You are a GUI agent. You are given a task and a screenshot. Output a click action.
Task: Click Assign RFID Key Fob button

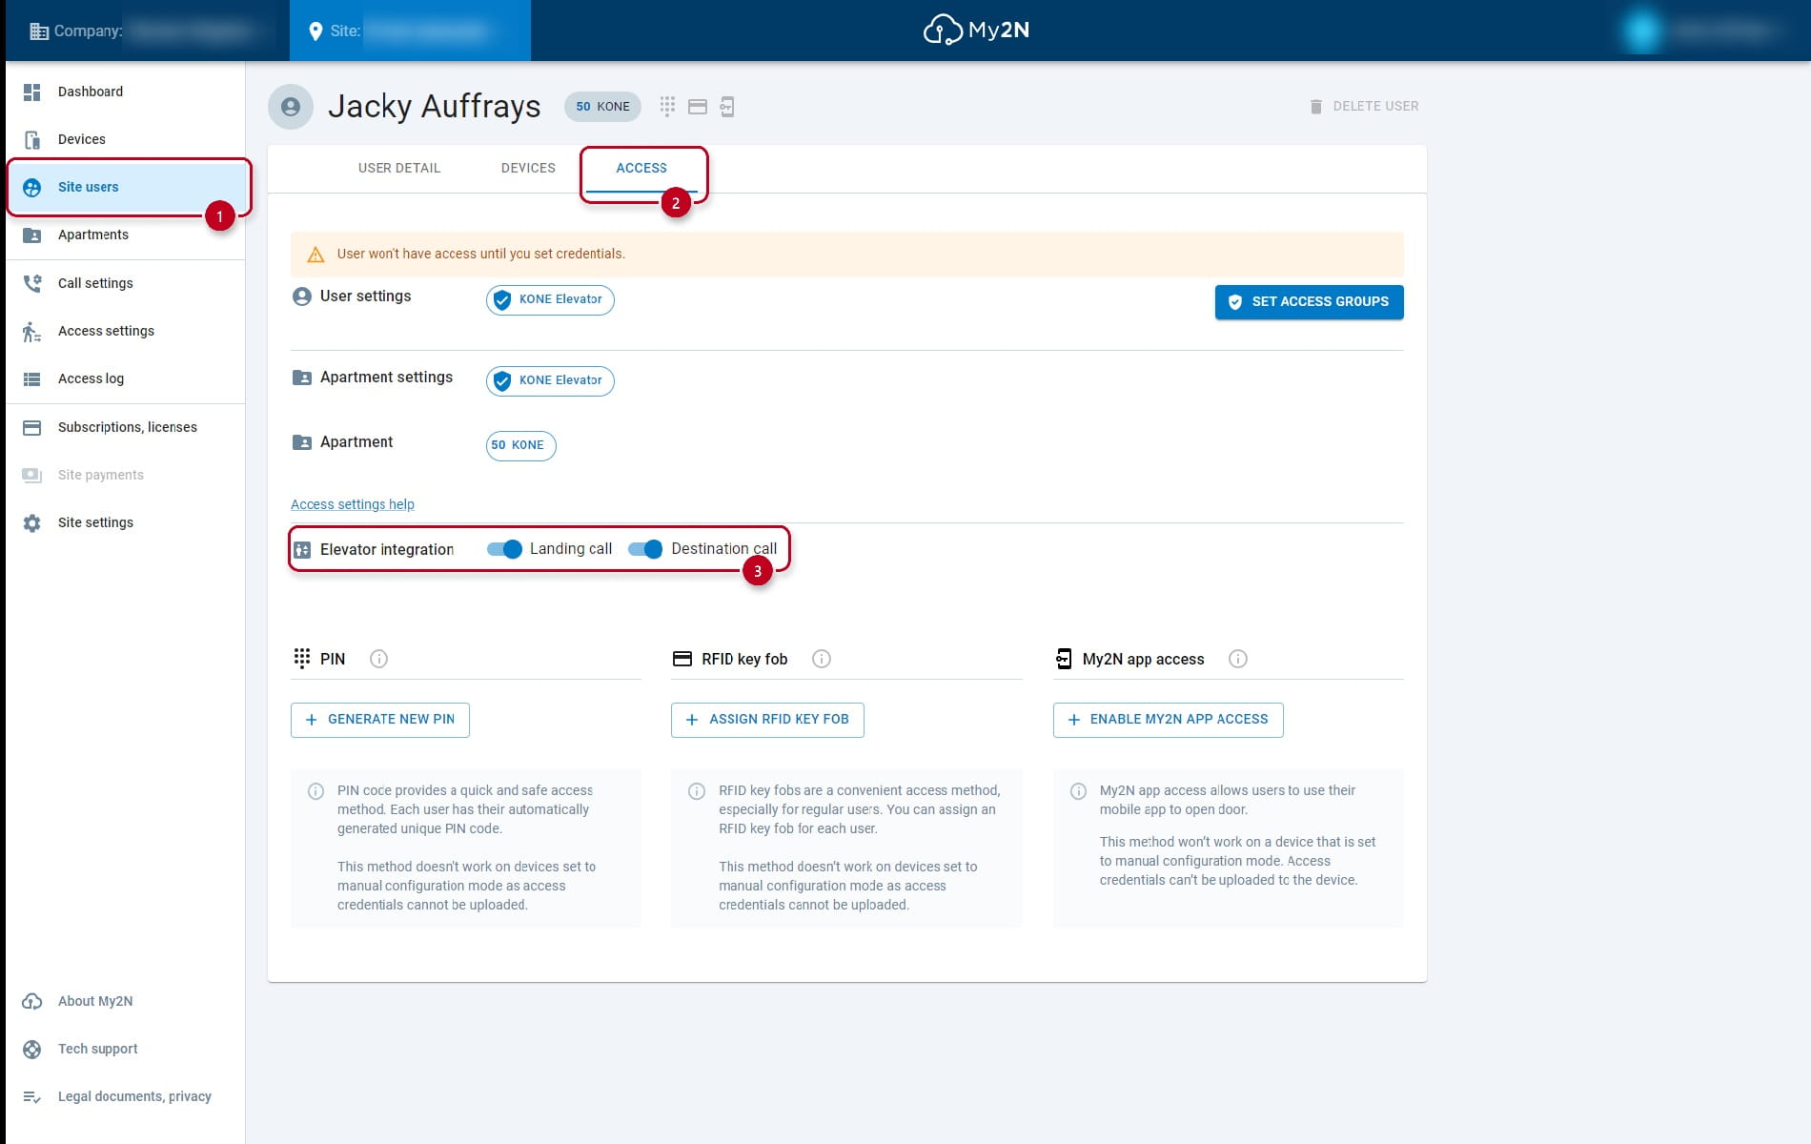click(x=767, y=720)
